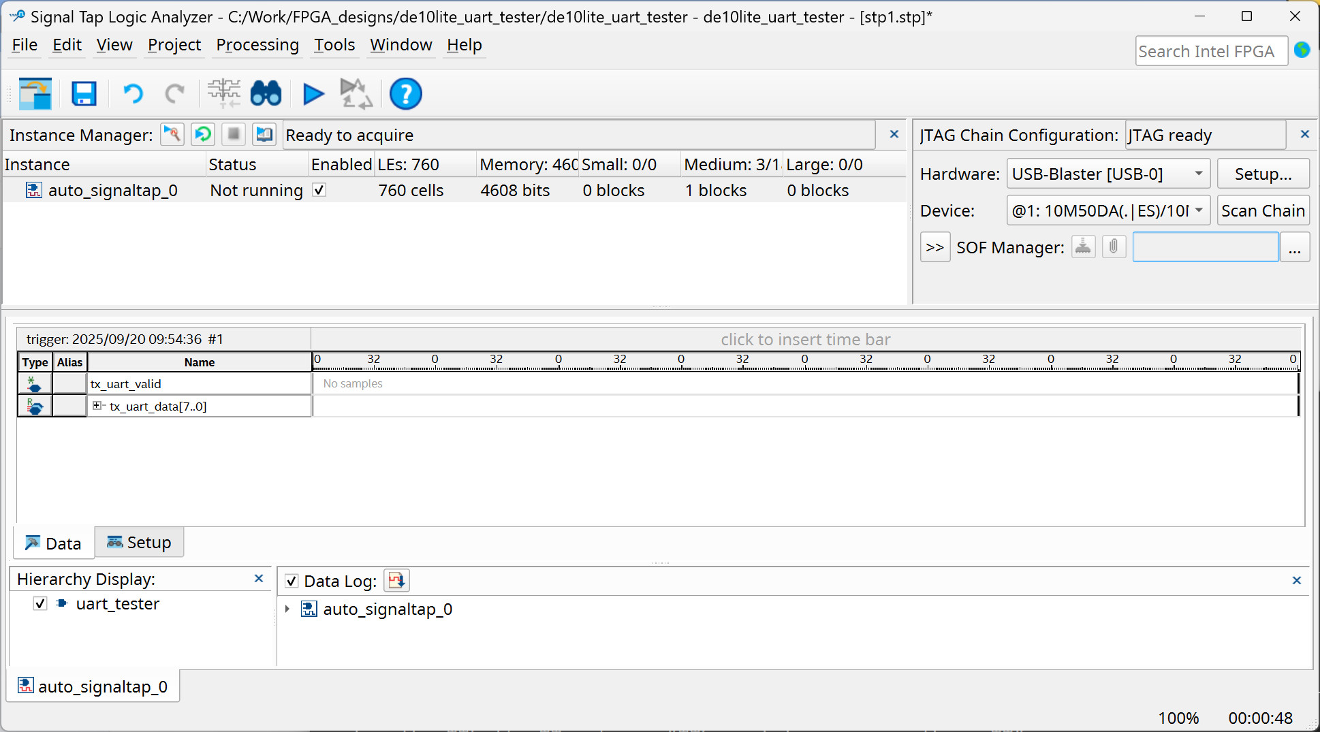Click the Autorun Analysis icon

click(356, 94)
